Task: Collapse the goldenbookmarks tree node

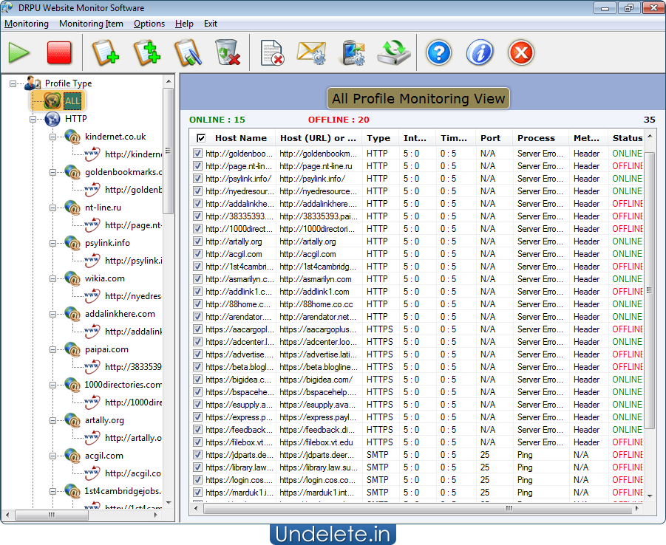Action: pos(52,172)
